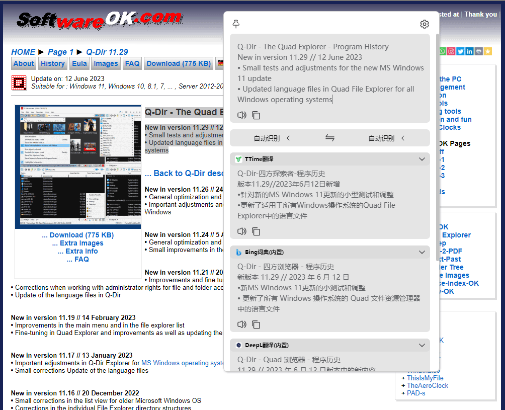The height and width of the screenshot is (410, 505).
Task: Open the History tab
Action: (53, 63)
